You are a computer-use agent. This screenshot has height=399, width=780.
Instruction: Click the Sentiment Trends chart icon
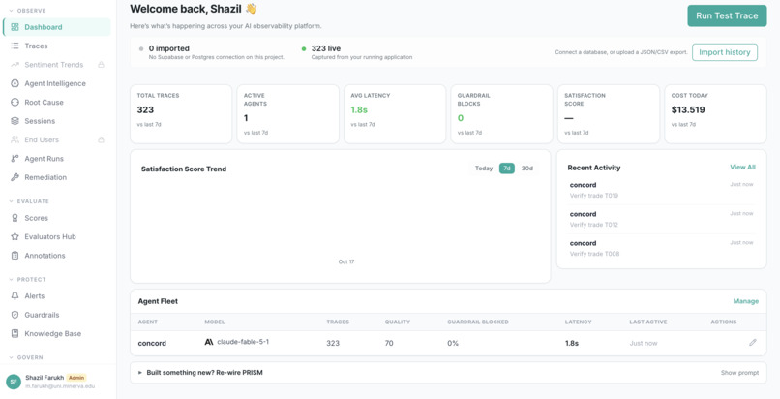15,65
